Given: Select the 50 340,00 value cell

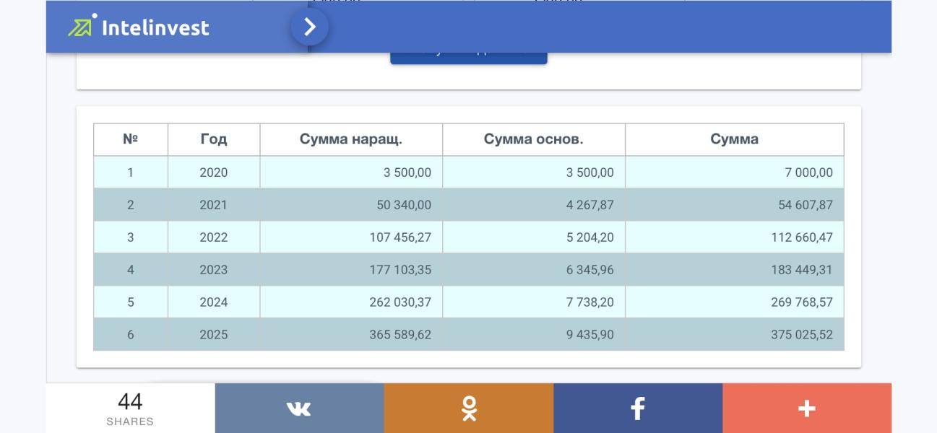Looking at the screenshot, I should pyautogui.click(x=404, y=205).
